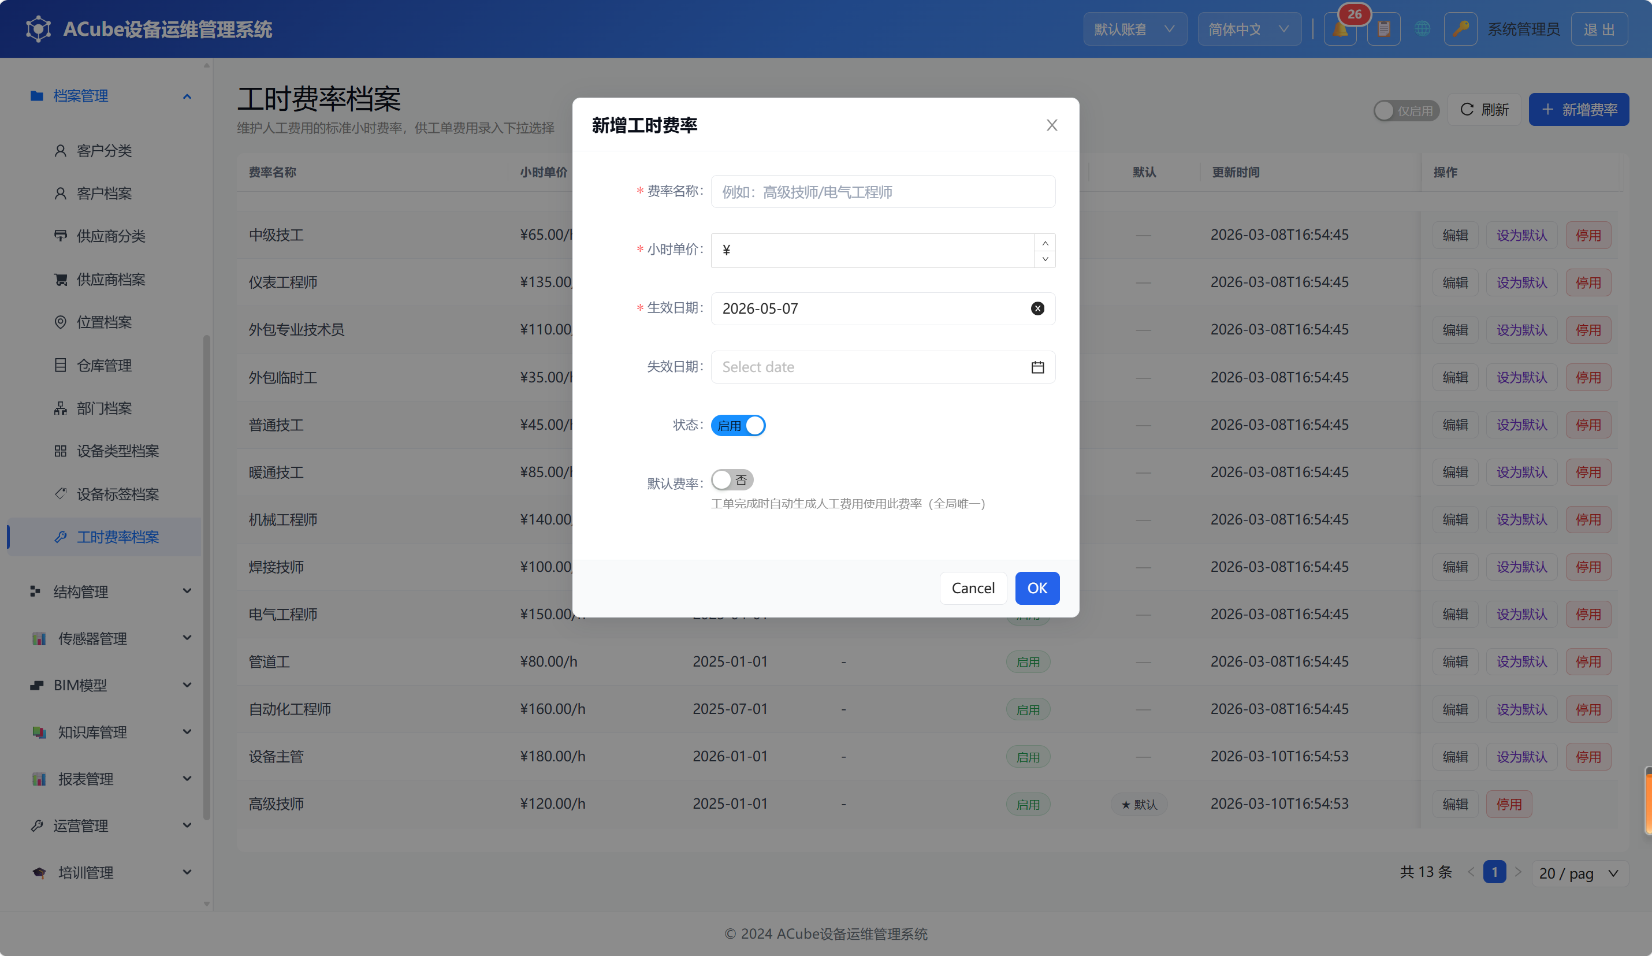Click the key icon in header
Viewport: 1652px width, 956px height.
pyautogui.click(x=1460, y=29)
